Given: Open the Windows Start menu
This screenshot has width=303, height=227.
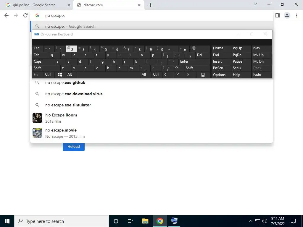Looking at the screenshot, I should click(x=7, y=221).
